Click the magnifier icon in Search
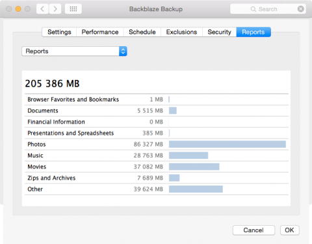Viewport: 312px width, 244px height. point(253,9)
